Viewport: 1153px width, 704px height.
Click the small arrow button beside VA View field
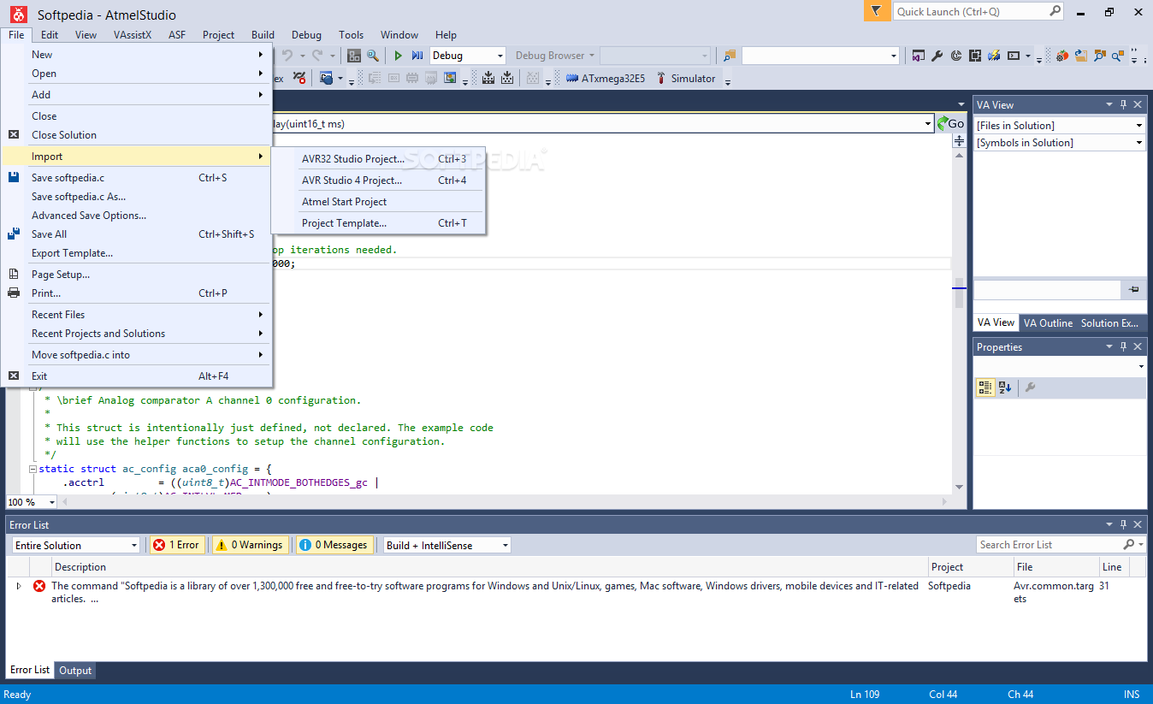click(1134, 290)
